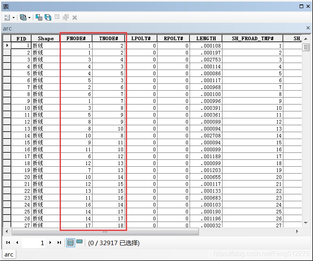Open the Table Options menu icon
Image resolution: width=313 pixels, height=261 pixels.
click(x=7, y=17)
